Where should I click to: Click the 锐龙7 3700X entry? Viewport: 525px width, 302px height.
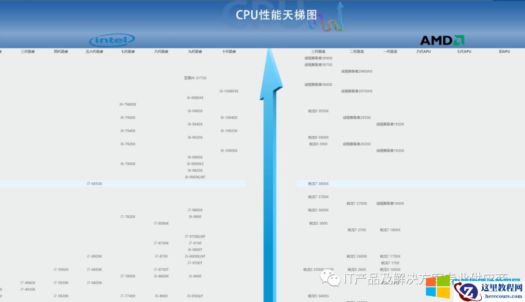pyautogui.click(x=318, y=197)
